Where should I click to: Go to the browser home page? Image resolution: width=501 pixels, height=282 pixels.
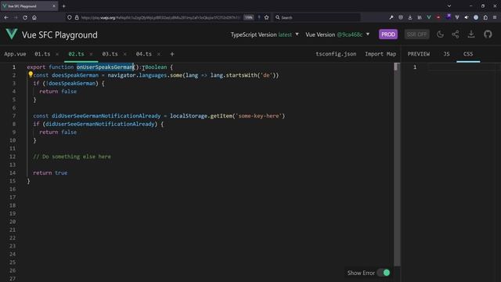pyautogui.click(x=34, y=17)
